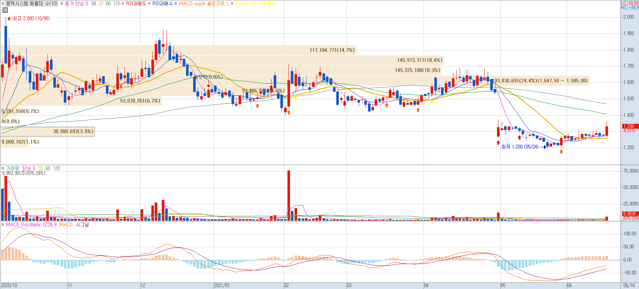Click the 117,104,771(14.7%) volume profile label
The height and width of the screenshot is (289, 639).
pos(332,50)
